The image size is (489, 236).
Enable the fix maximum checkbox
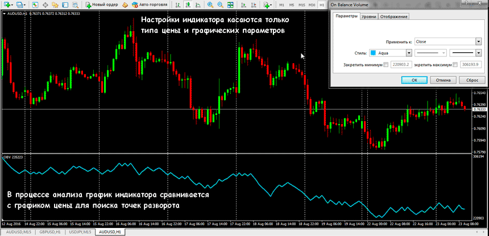[x=454, y=65]
